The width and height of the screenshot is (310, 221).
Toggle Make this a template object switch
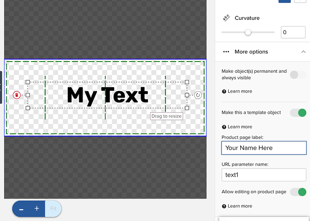coord(298,113)
